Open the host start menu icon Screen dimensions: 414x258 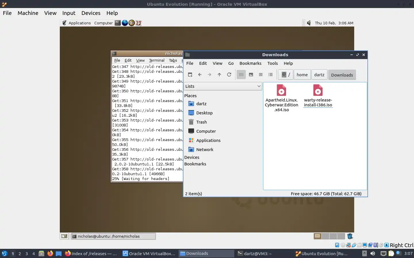pos(5,253)
